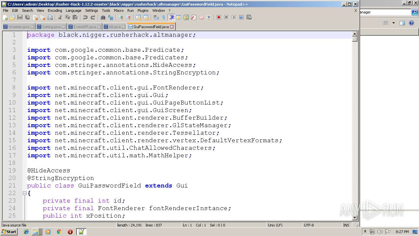Open the Search menu
This screenshot has width=419, height=236.
point(27,10)
